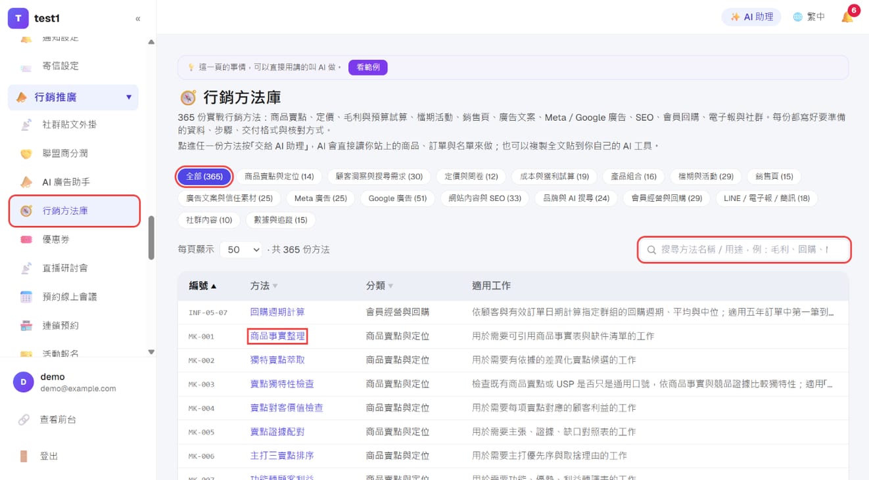Image resolution: width=869 pixels, height=480 pixels.
Task: Open the 分類 column filter arrow
Action: point(390,286)
